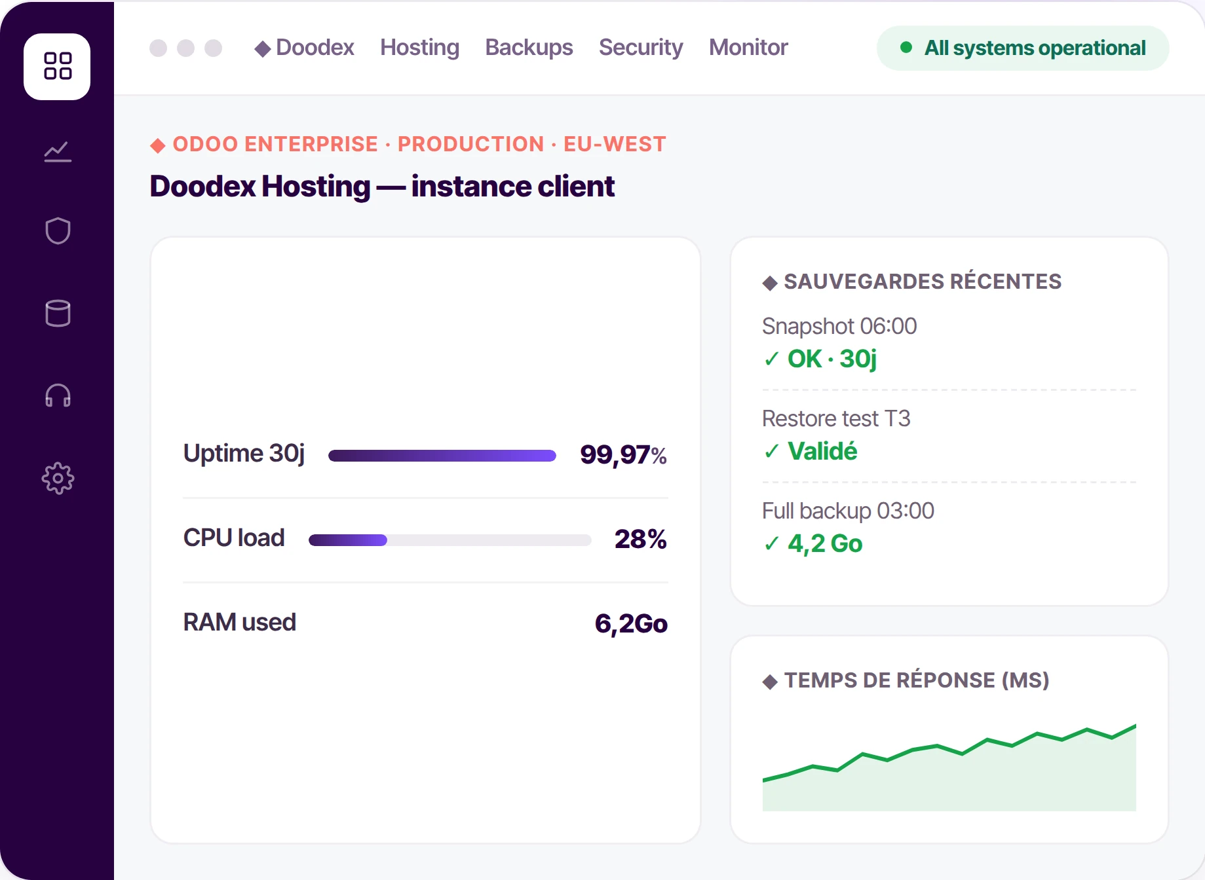The height and width of the screenshot is (880, 1205).
Task: Click the CPU load progress bar
Action: (449, 540)
